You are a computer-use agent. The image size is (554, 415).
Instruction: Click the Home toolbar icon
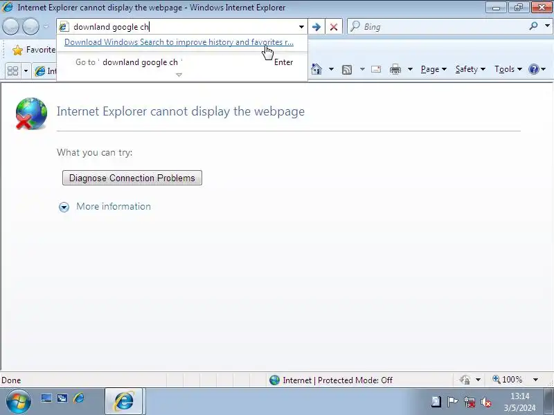pyautogui.click(x=316, y=69)
